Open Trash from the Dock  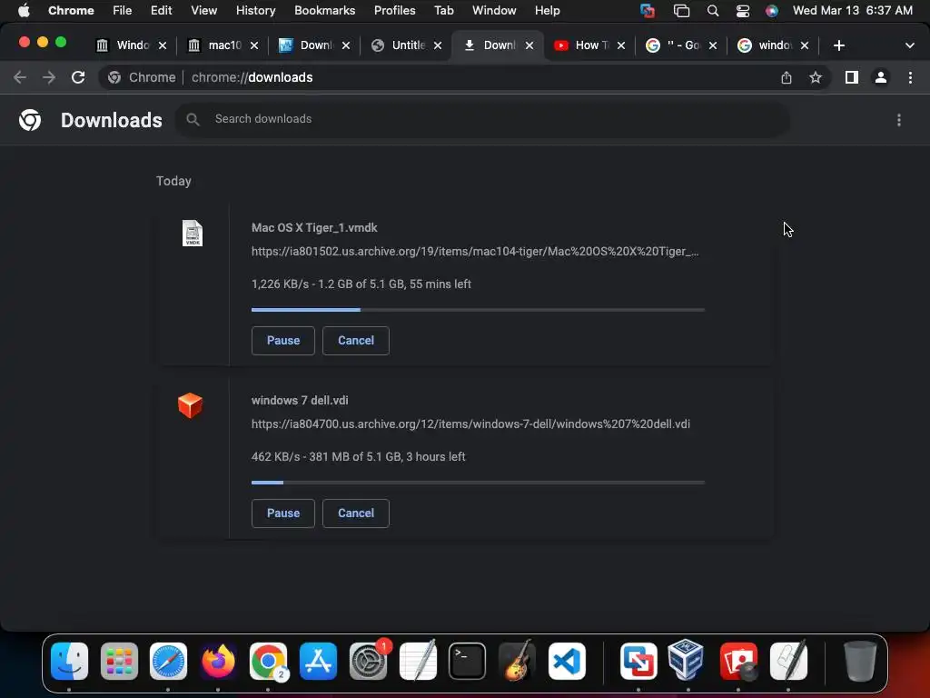(x=859, y=662)
